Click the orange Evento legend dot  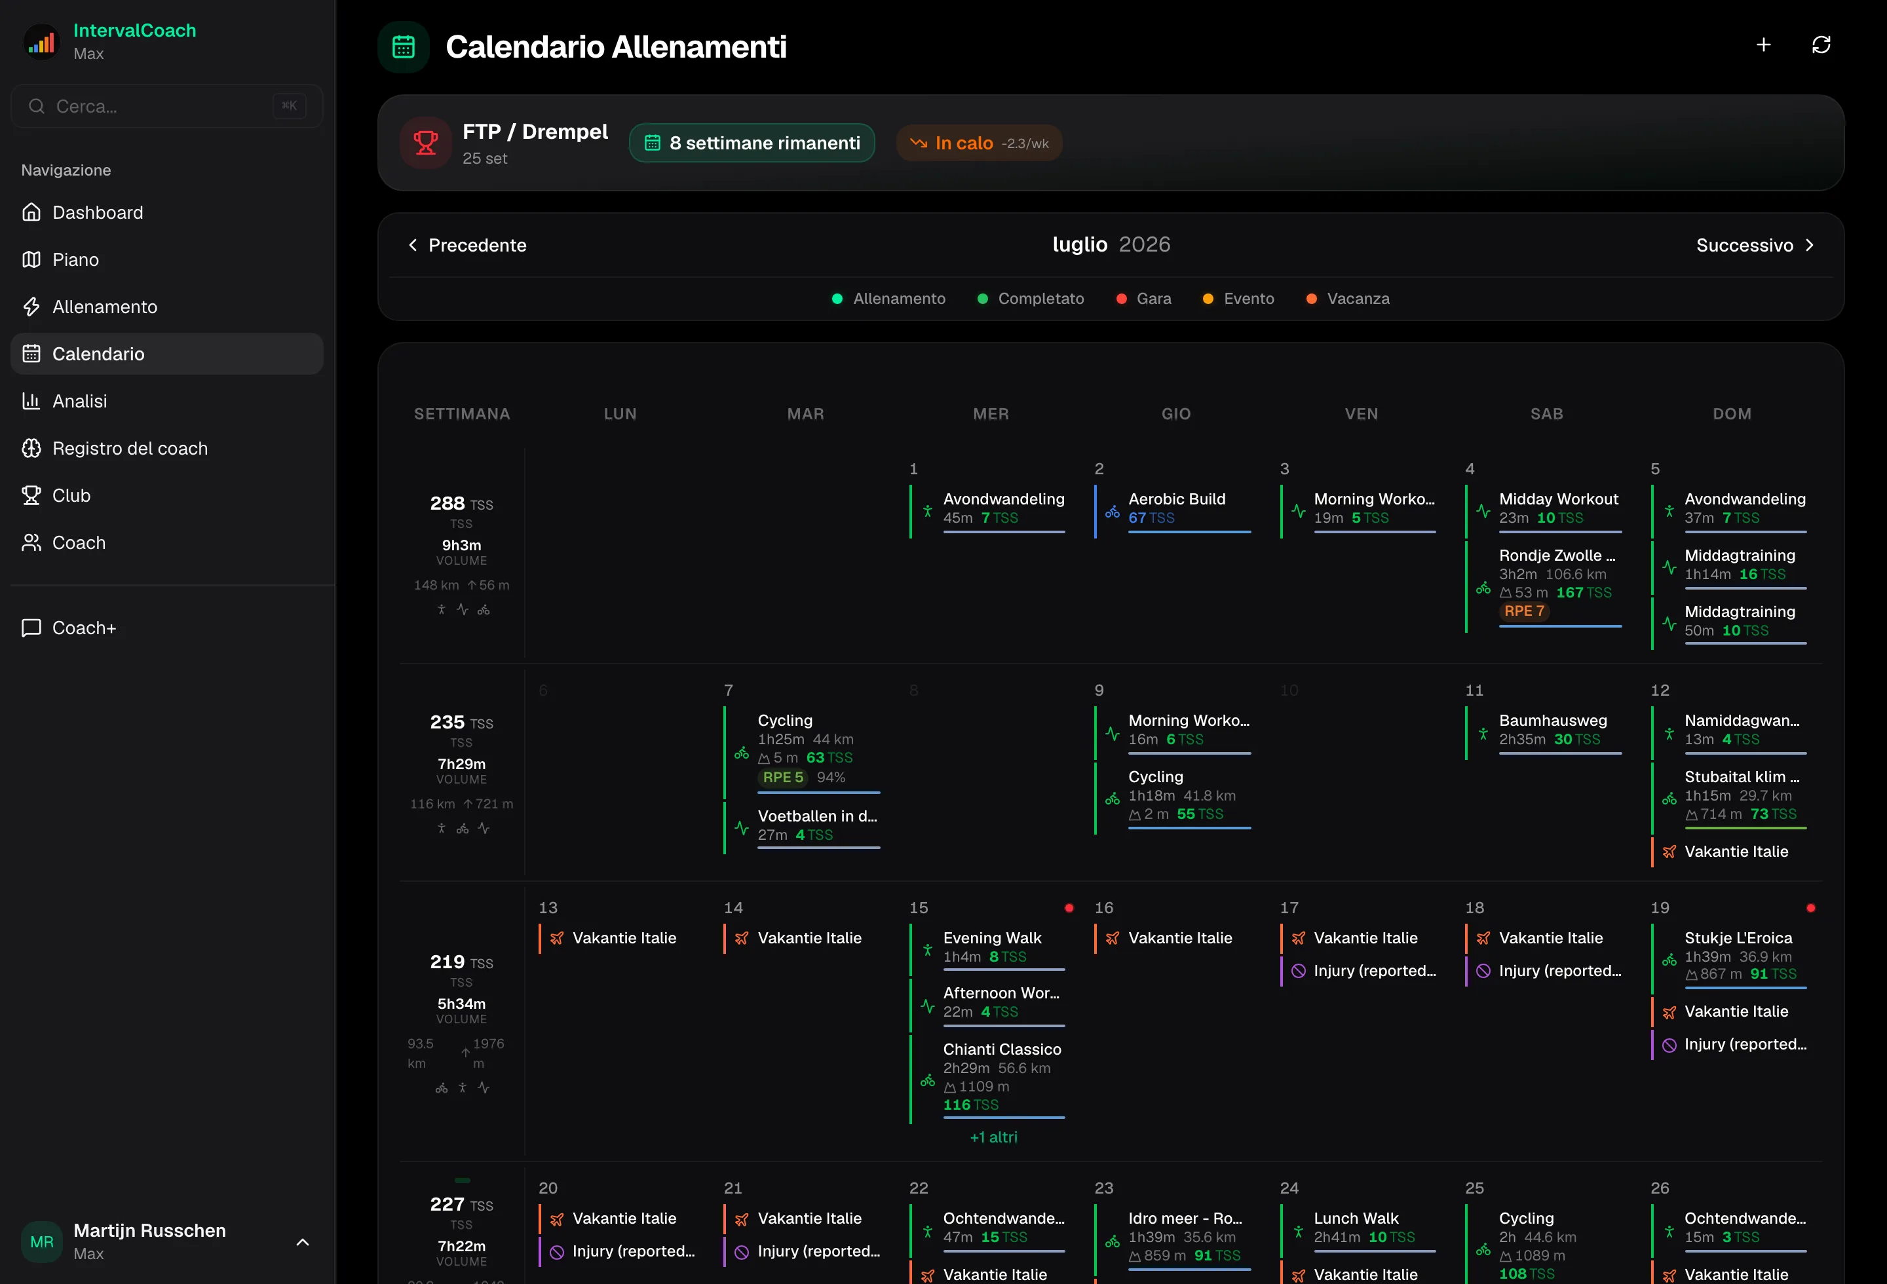tap(1208, 299)
